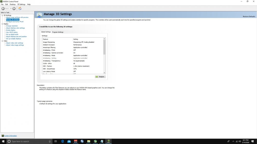Click the Setting column header
This screenshot has width=257, height=144.
click(x=88, y=39)
